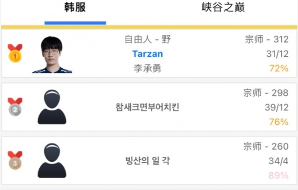
Task: Open player 빙산의 일 각 profile
Action: coord(147,161)
